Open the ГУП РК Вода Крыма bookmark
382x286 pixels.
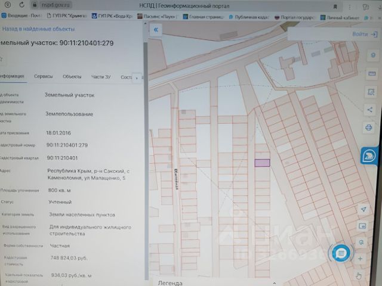[112, 16]
